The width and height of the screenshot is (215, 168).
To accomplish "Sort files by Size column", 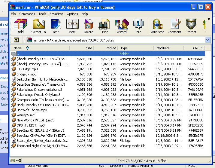I will (89, 48).
